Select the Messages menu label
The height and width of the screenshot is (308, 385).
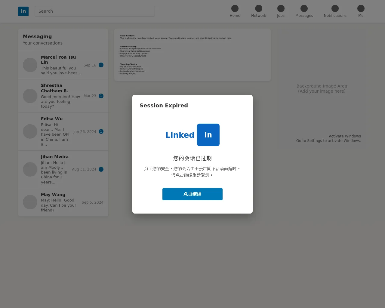point(304,16)
